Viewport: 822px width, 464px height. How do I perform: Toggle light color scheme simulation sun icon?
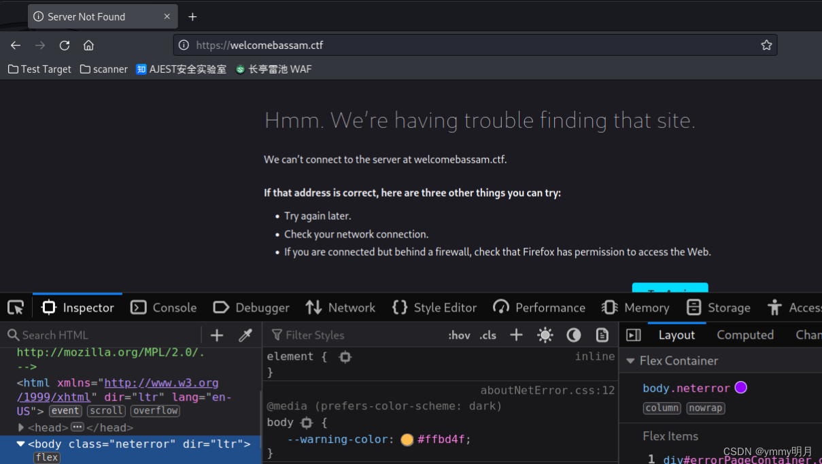545,335
